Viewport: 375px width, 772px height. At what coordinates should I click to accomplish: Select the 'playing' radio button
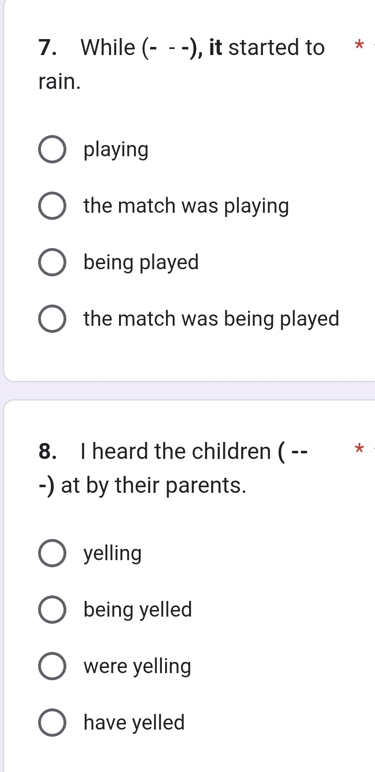click(x=52, y=150)
